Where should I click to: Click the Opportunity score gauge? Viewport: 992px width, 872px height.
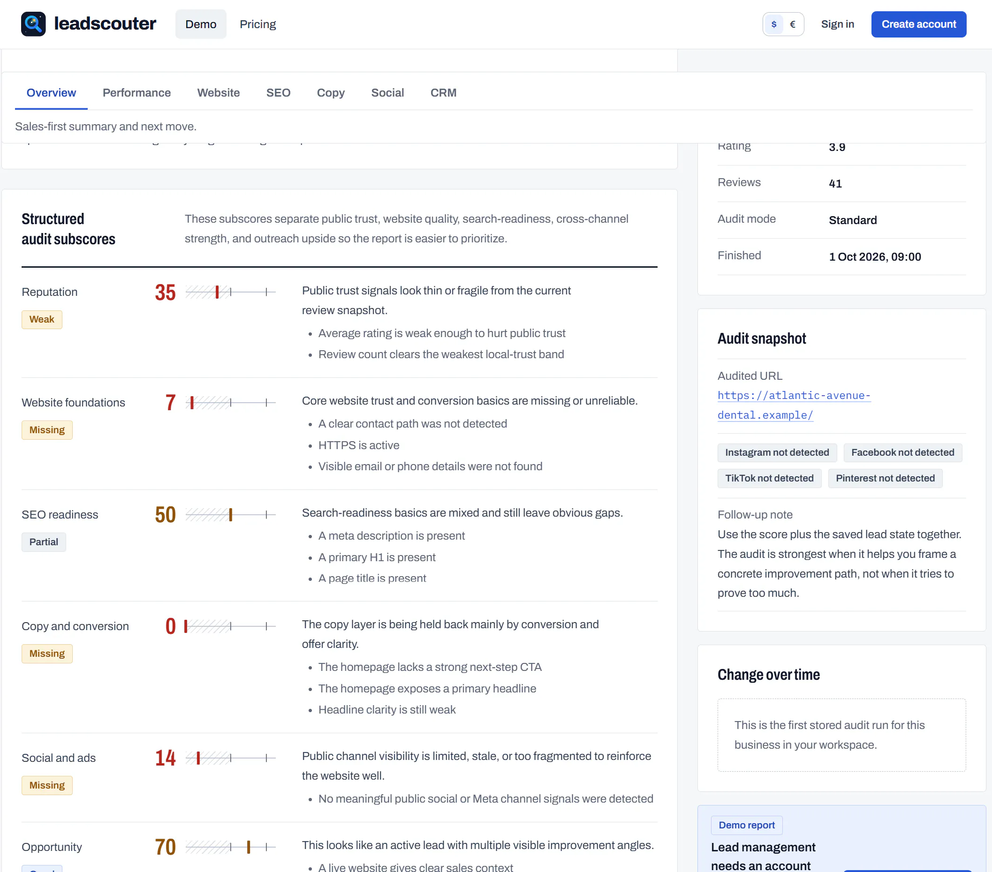tap(230, 847)
